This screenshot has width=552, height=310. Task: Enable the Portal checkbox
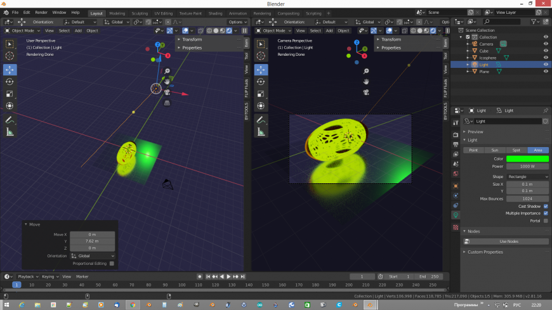pyautogui.click(x=546, y=221)
